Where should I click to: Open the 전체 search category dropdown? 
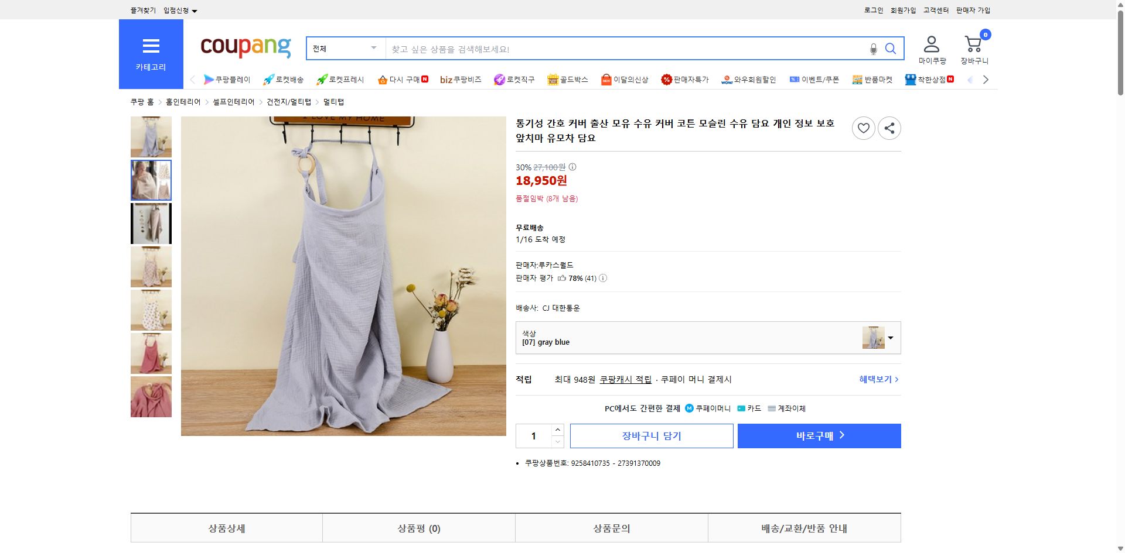pyautogui.click(x=345, y=49)
